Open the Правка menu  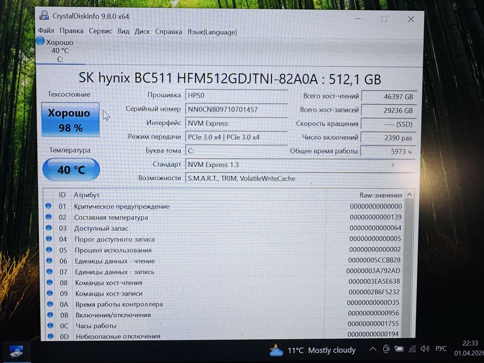(71, 31)
